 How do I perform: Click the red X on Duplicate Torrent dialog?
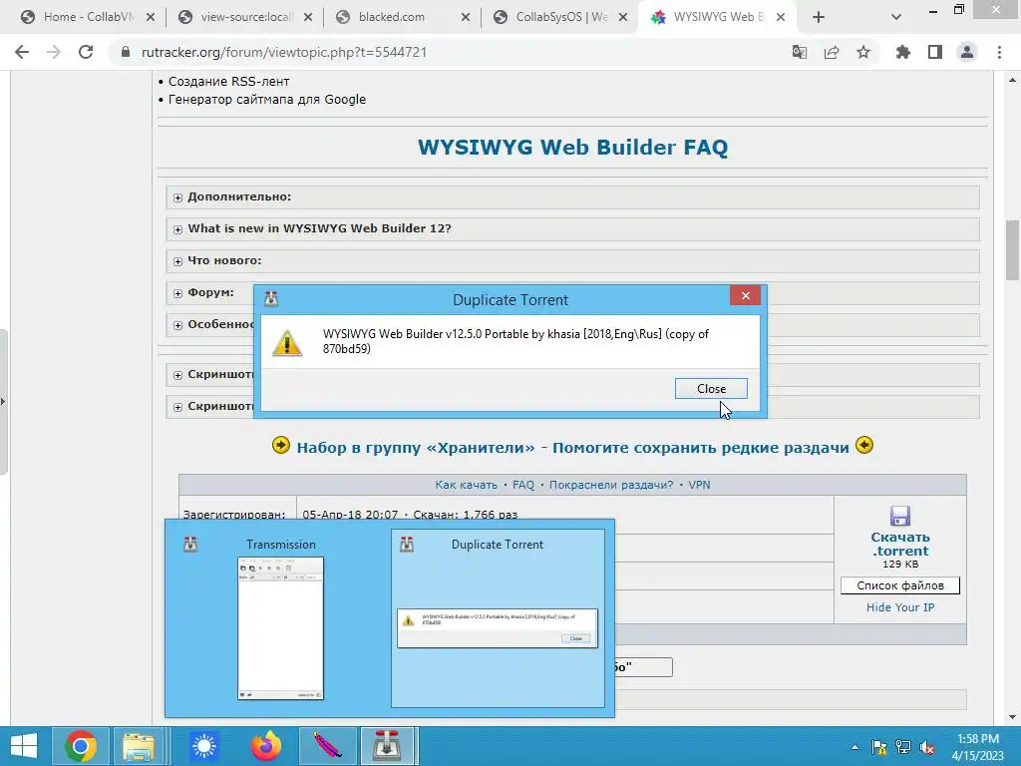[746, 295]
